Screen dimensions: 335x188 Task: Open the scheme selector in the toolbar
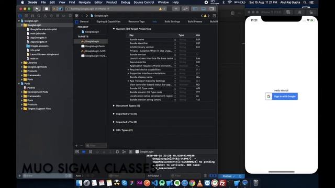coord(58,9)
